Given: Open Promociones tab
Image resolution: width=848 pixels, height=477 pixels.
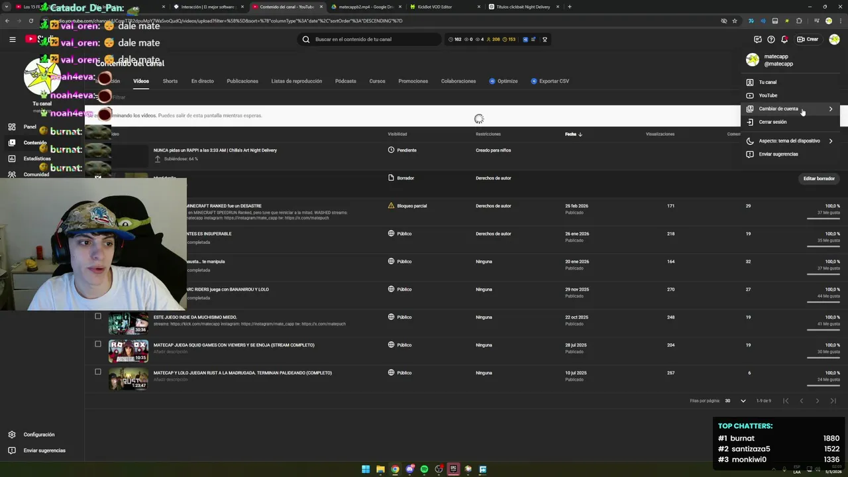Looking at the screenshot, I should click(413, 81).
